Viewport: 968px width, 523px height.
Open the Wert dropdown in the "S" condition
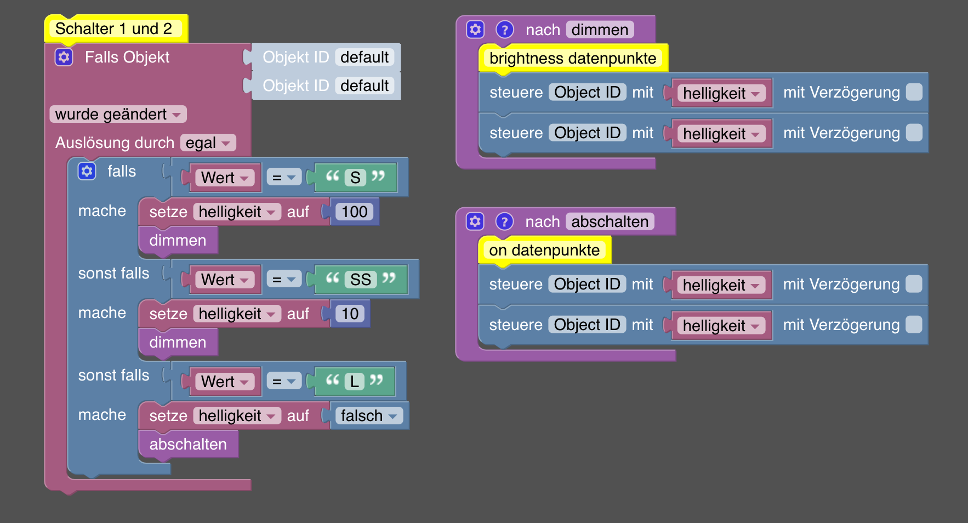pyautogui.click(x=225, y=178)
